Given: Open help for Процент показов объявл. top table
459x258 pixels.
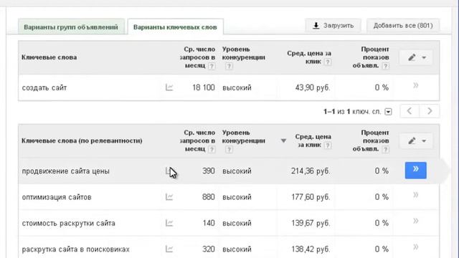Looking at the screenshot, I should [386, 66].
